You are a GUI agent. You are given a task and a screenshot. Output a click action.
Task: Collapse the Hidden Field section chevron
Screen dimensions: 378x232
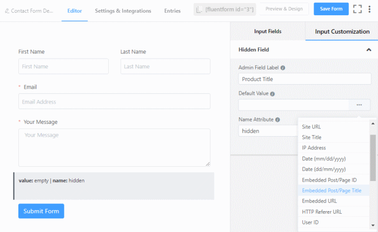pos(369,50)
